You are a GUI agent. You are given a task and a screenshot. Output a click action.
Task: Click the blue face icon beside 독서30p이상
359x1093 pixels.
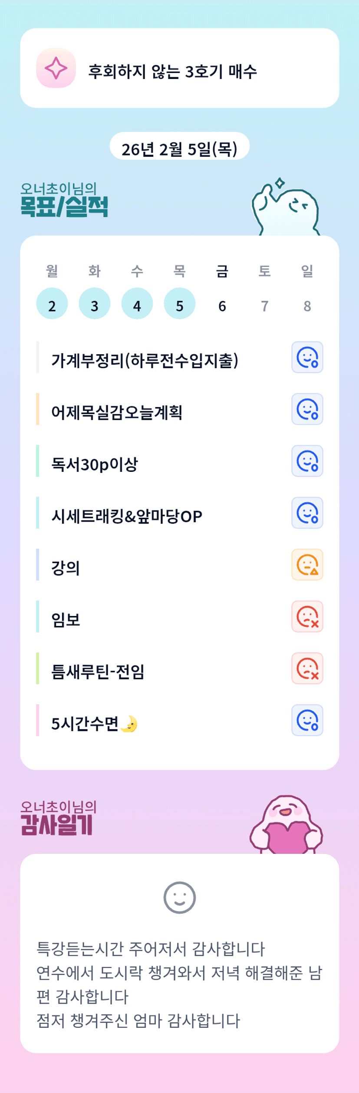tap(307, 461)
